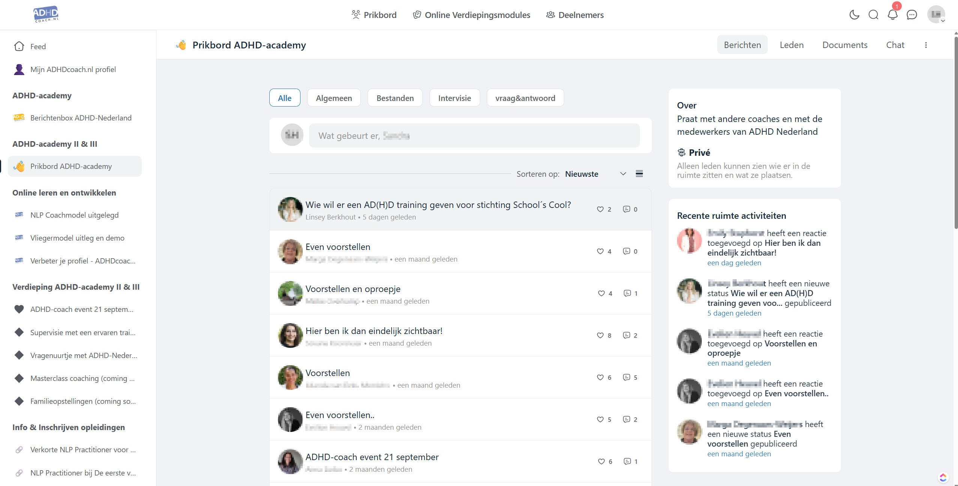The height and width of the screenshot is (486, 958).
Task: Open Familieopstellingen (coming soon) item
Action: coord(75,401)
